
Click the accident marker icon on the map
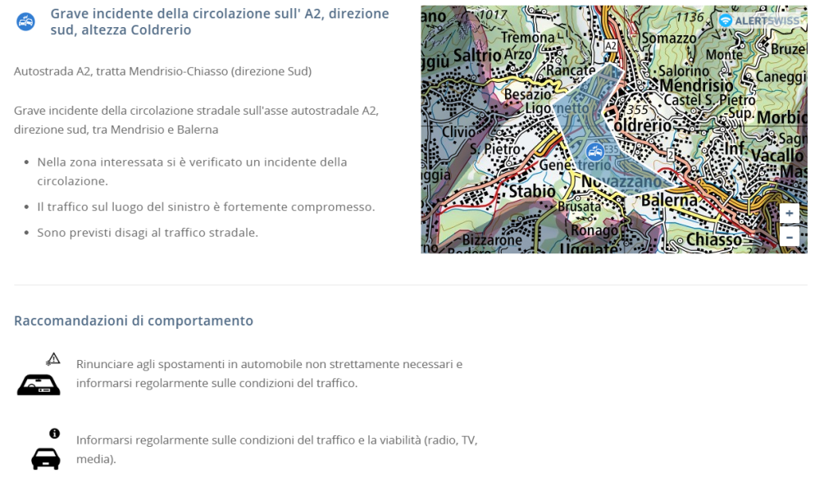point(594,152)
